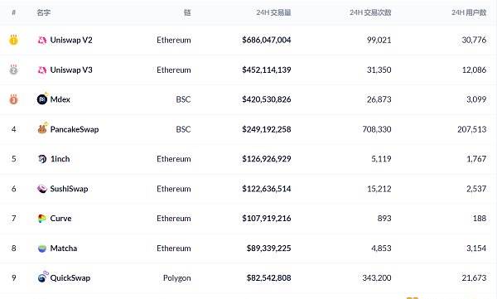Image resolution: width=497 pixels, height=299 pixels.
Task: Click the bronze third-place medal
Action: point(13,99)
